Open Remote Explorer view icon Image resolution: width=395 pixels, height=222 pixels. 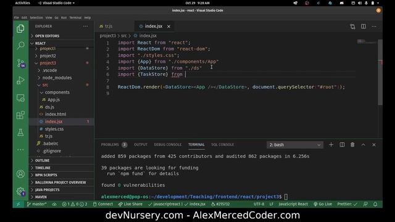pyautogui.click(x=20, y=98)
